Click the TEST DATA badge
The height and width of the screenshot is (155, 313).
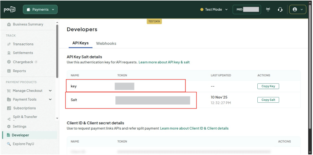point(154,21)
